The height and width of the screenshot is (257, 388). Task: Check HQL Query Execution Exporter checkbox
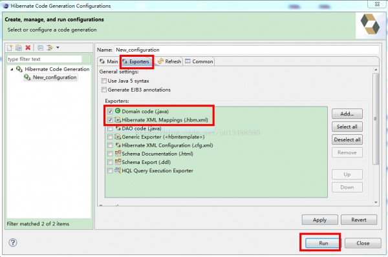click(110, 170)
